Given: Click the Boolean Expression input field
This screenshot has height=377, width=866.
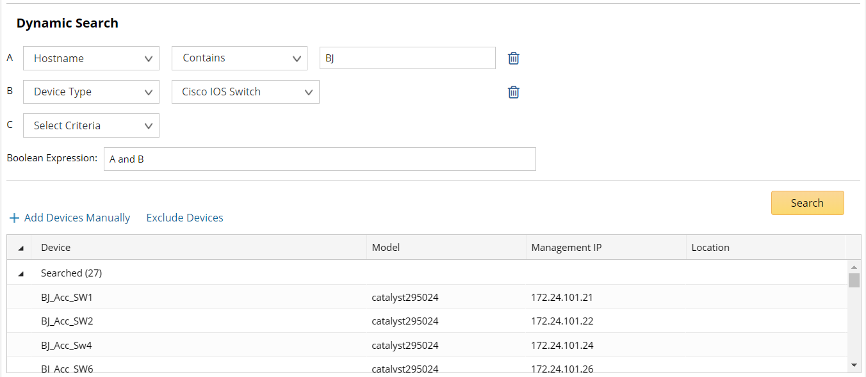Looking at the screenshot, I should click(x=319, y=159).
